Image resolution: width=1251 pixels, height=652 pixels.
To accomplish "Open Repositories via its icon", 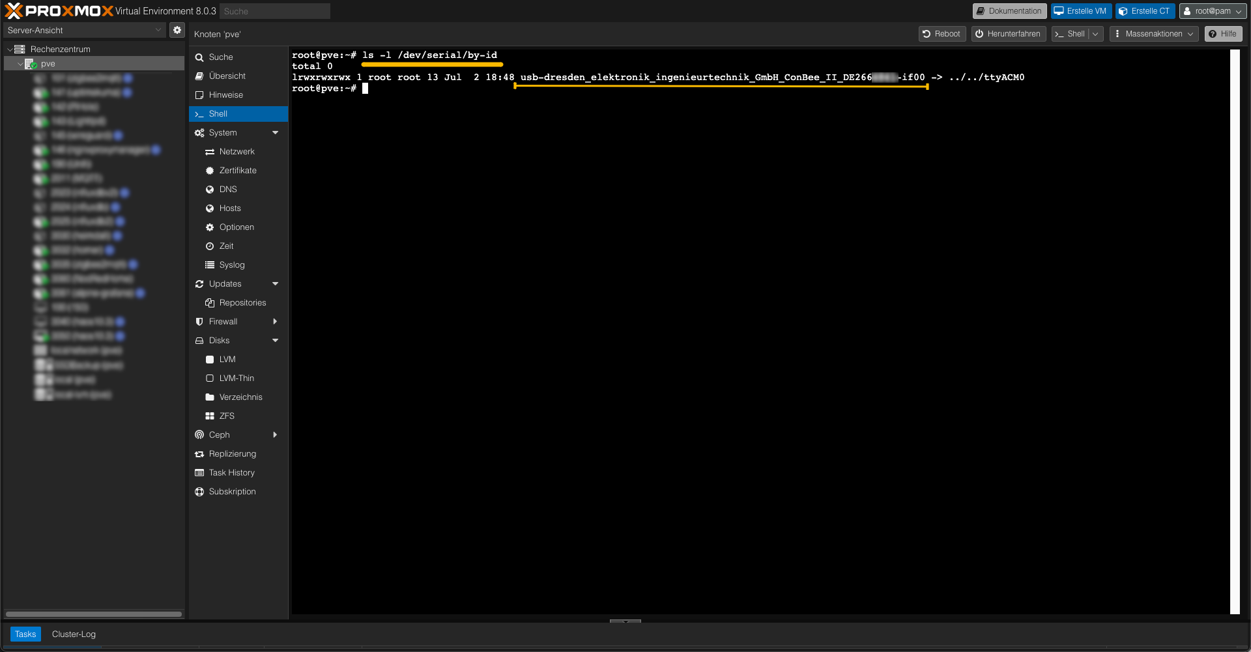I will click(x=210, y=302).
